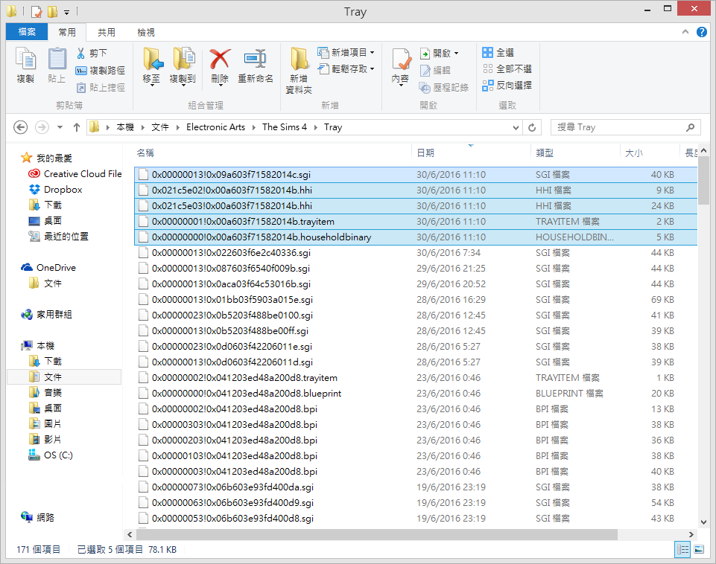Select file 0x00000001!0x00a603f71582014b.trayitem
Screen dimensions: 716x564
pos(416,222)
